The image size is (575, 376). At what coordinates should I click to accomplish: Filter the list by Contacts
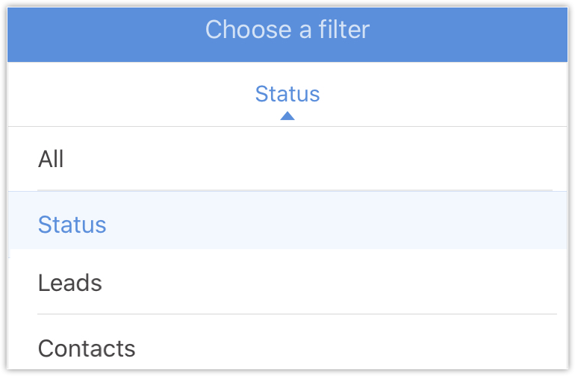[87, 348]
